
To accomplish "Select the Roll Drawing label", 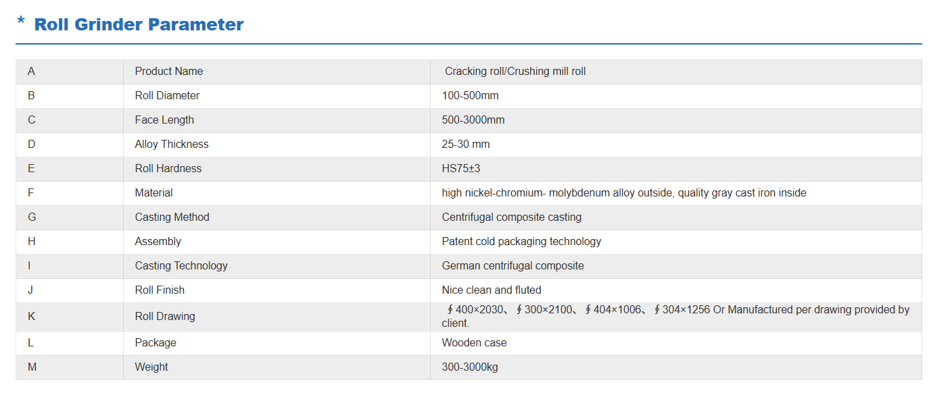I will coord(165,317).
